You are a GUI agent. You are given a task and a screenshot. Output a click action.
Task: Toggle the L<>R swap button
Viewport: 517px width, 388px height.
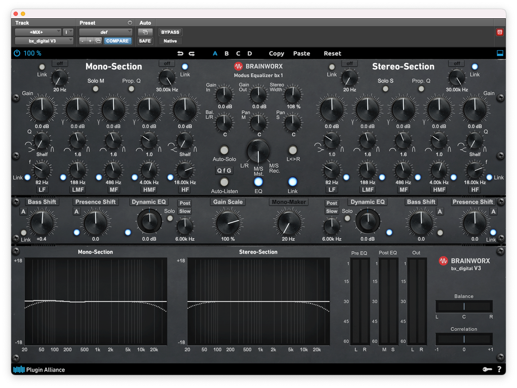(x=292, y=150)
